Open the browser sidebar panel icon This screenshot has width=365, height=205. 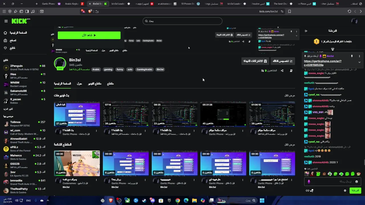27,11
